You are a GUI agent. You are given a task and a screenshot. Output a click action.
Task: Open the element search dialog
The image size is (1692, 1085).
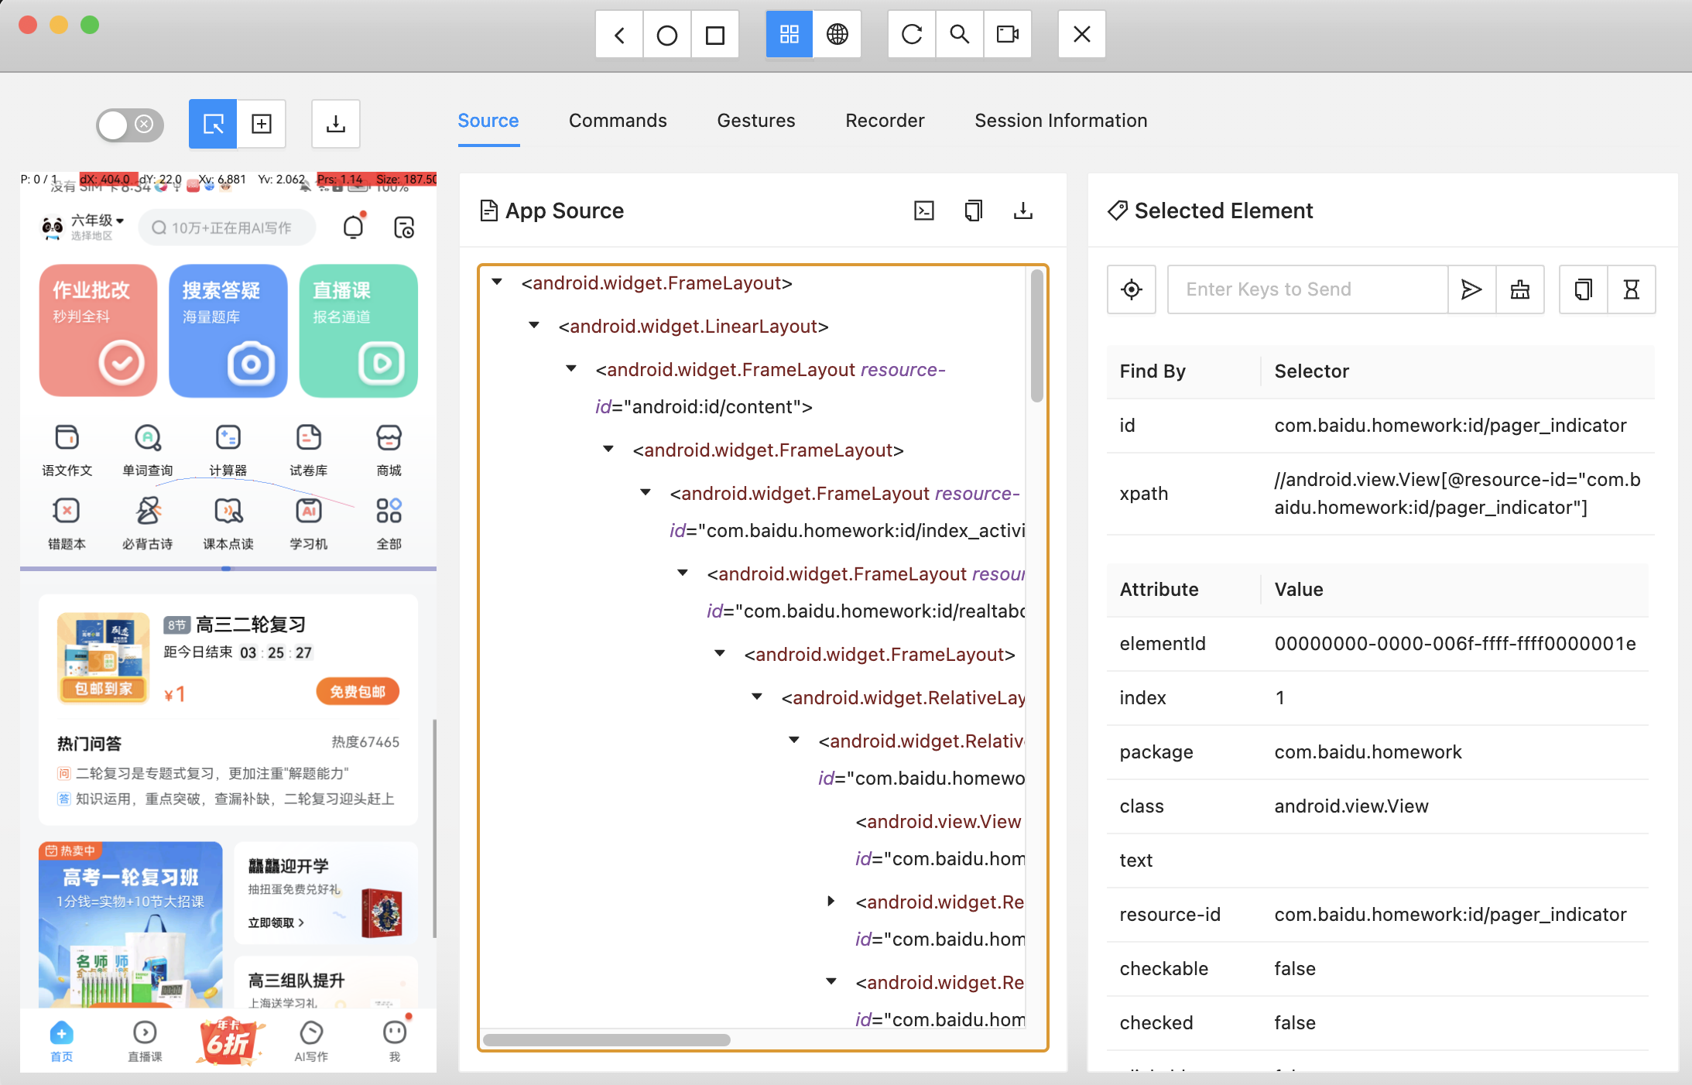(x=959, y=34)
